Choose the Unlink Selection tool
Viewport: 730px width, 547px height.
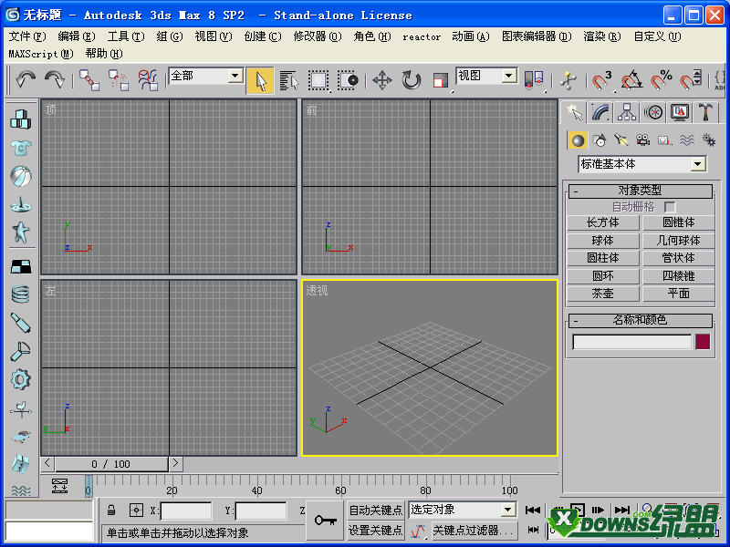coord(119,80)
